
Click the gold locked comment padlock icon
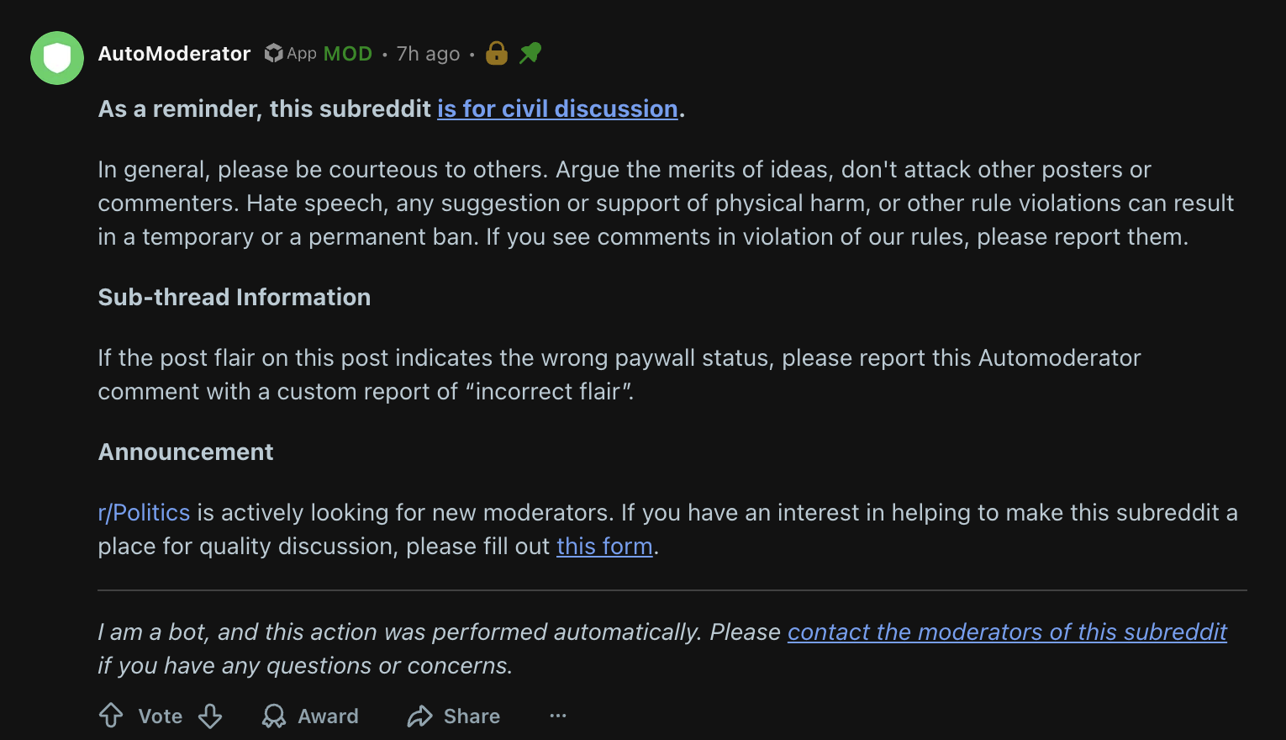[497, 54]
